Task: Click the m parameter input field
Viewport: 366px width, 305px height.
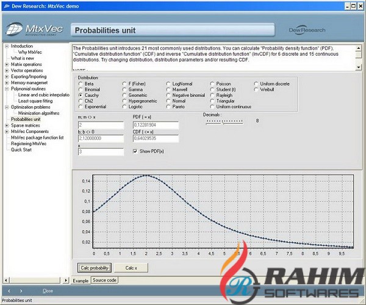Action: pos(101,125)
